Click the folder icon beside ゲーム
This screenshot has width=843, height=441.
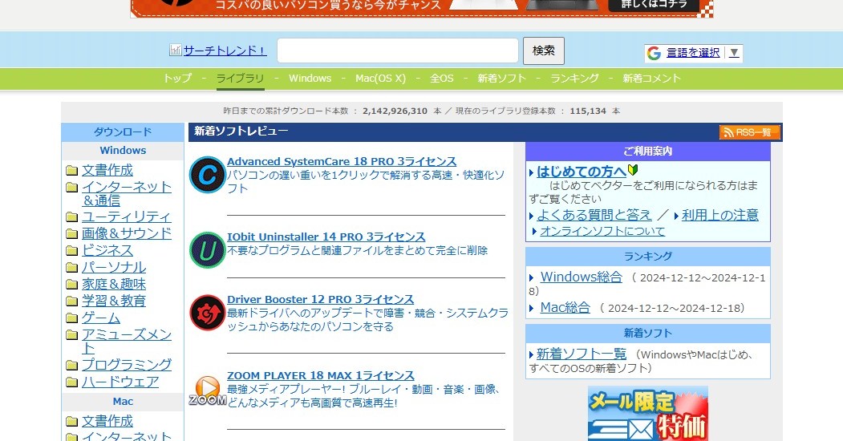72,318
